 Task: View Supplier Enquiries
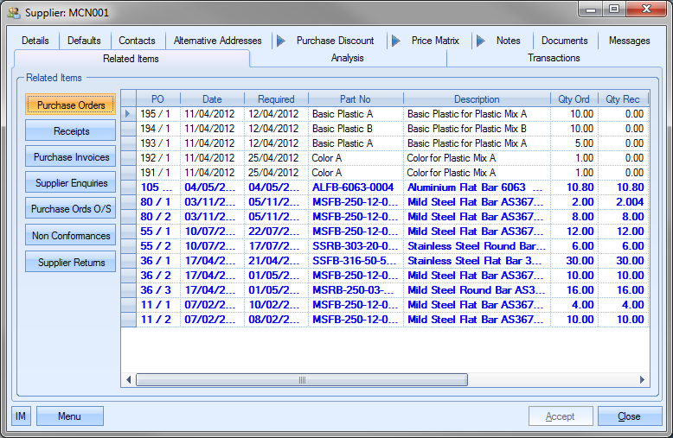70,183
